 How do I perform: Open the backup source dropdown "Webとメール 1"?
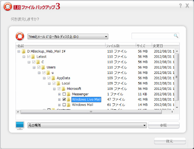click(68, 37)
